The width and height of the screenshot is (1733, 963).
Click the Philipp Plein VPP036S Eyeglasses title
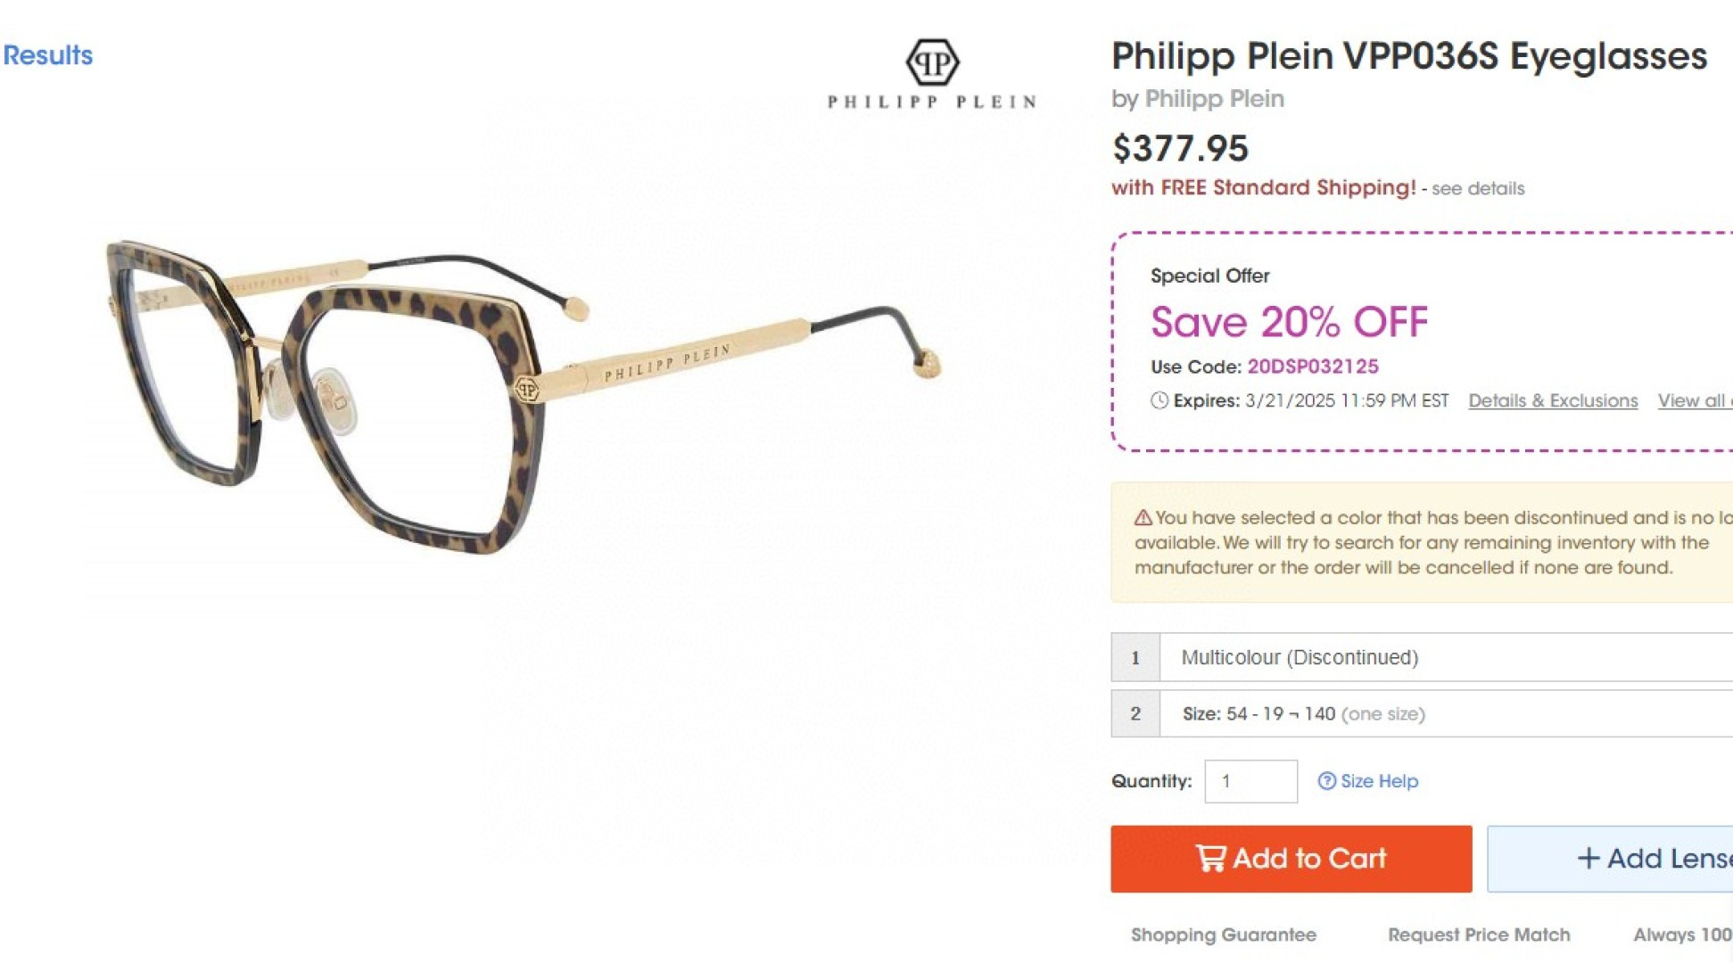click(x=1408, y=56)
